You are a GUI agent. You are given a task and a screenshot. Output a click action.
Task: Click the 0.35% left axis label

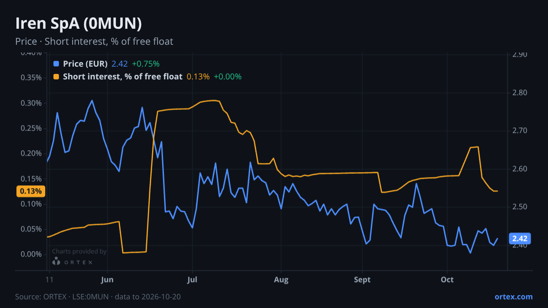(32, 78)
